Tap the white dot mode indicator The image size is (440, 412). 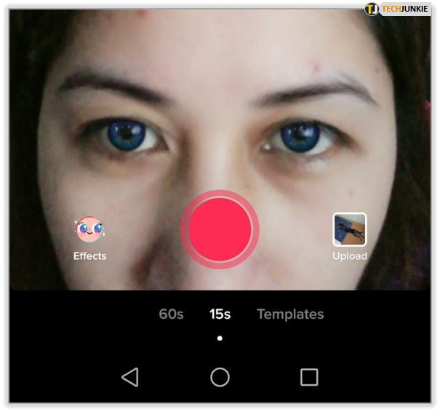pyautogui.click(x=220, y=338)
